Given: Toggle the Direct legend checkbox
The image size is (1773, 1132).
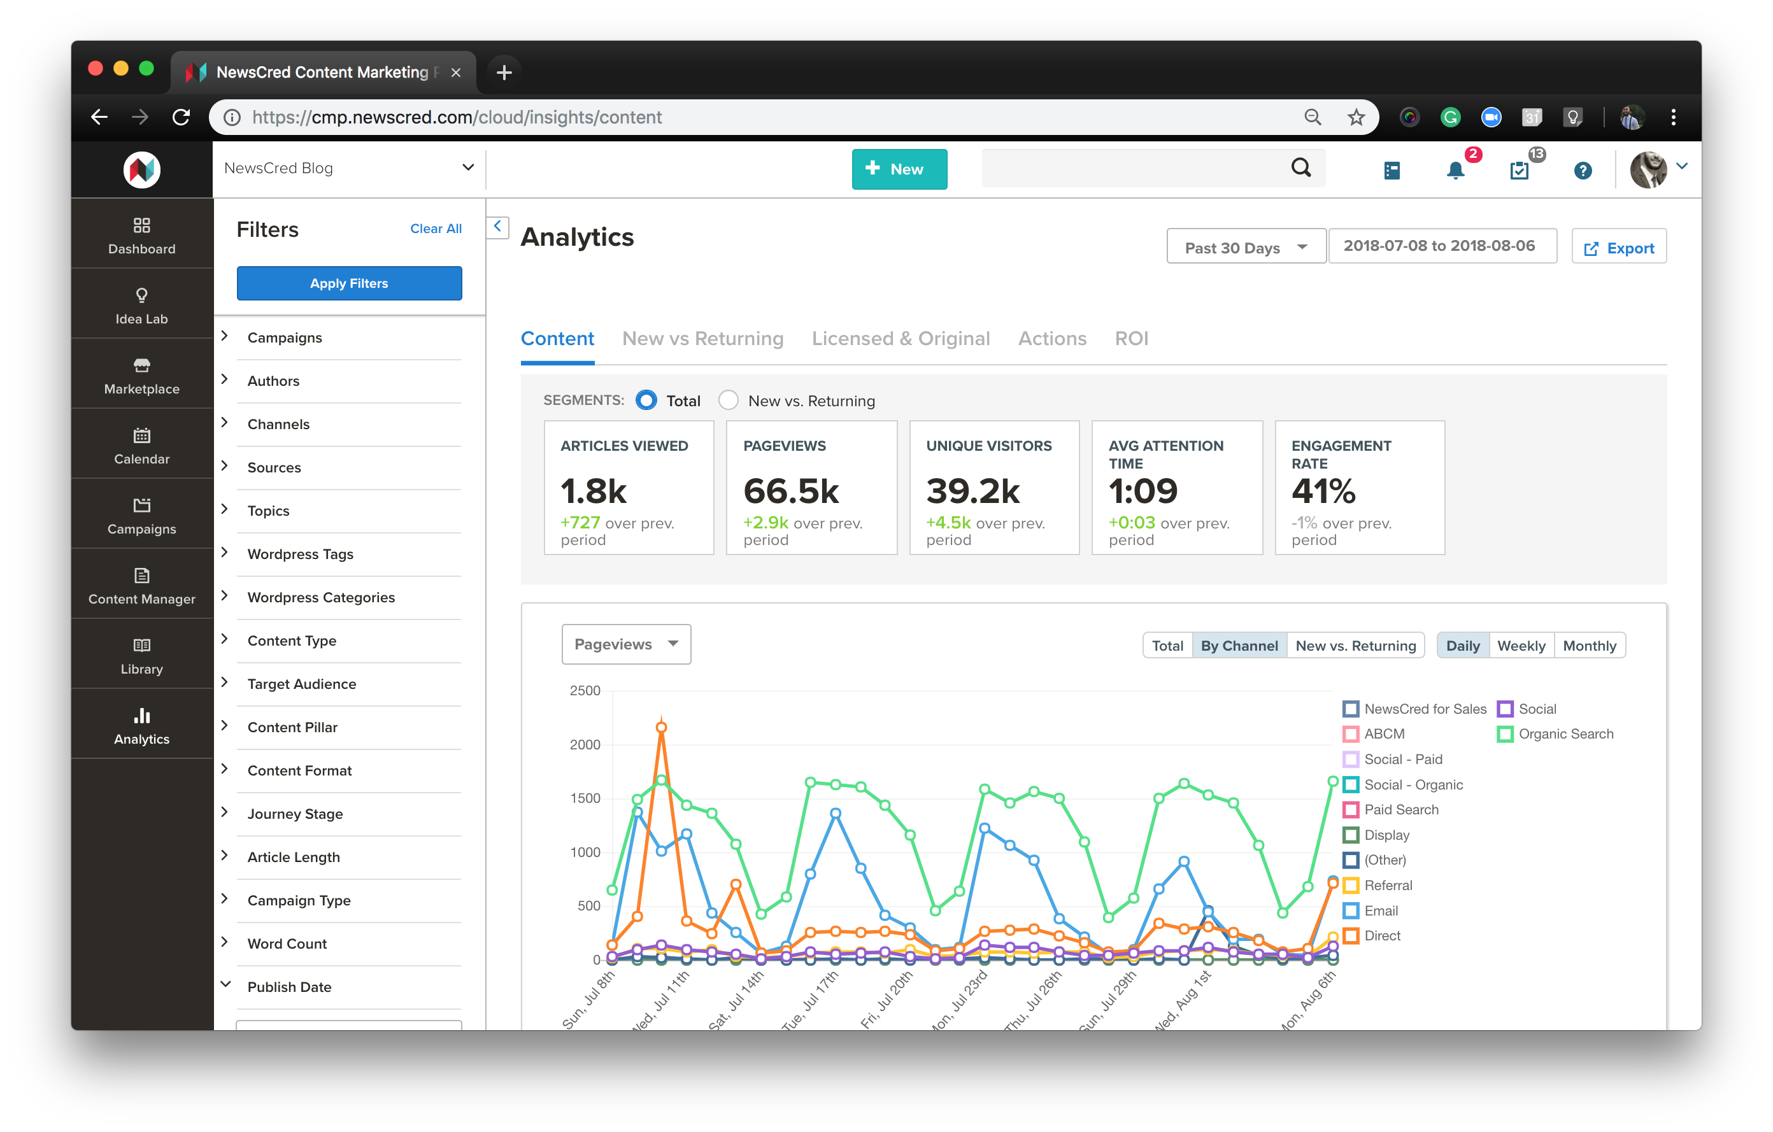Looking at the screenshot, I should point(1350,935).
